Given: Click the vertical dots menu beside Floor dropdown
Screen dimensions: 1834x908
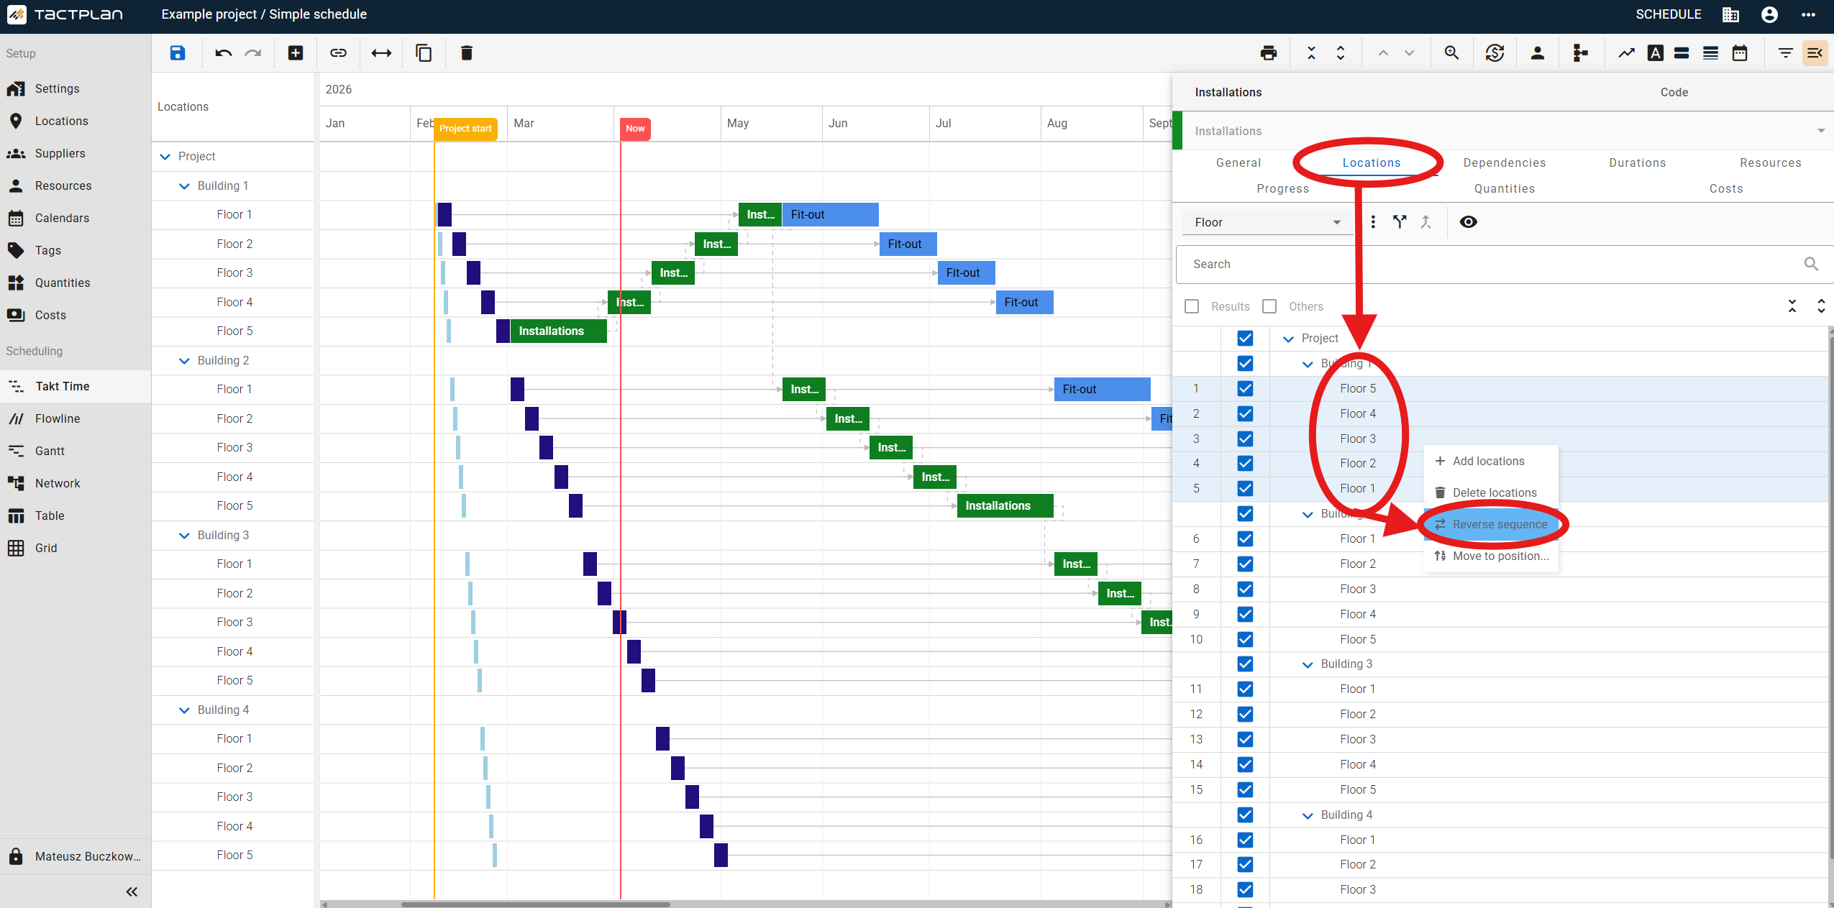Looking at the screenshot, I should point(1373,221).
